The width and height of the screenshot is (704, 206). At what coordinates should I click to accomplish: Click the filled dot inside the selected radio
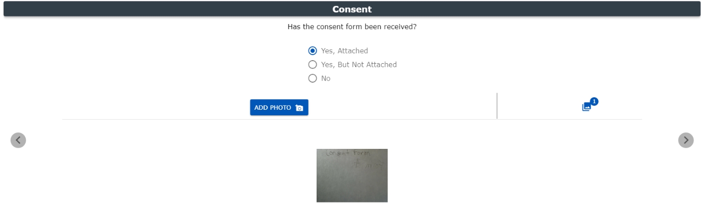point(313,51)
